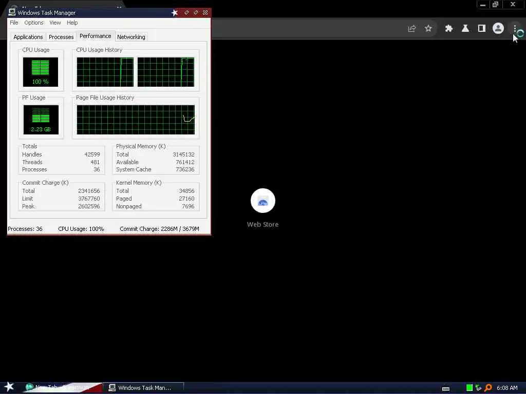Viewport: 526px width, 394px height.
Task: Click the Paged value 27160
Action: pyautogui.click(x=186, y=199)
